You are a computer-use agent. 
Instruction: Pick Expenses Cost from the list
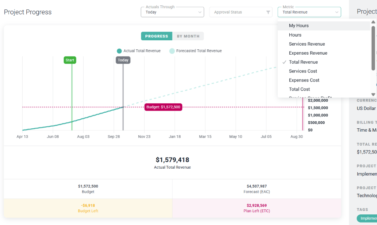point(323,80)
